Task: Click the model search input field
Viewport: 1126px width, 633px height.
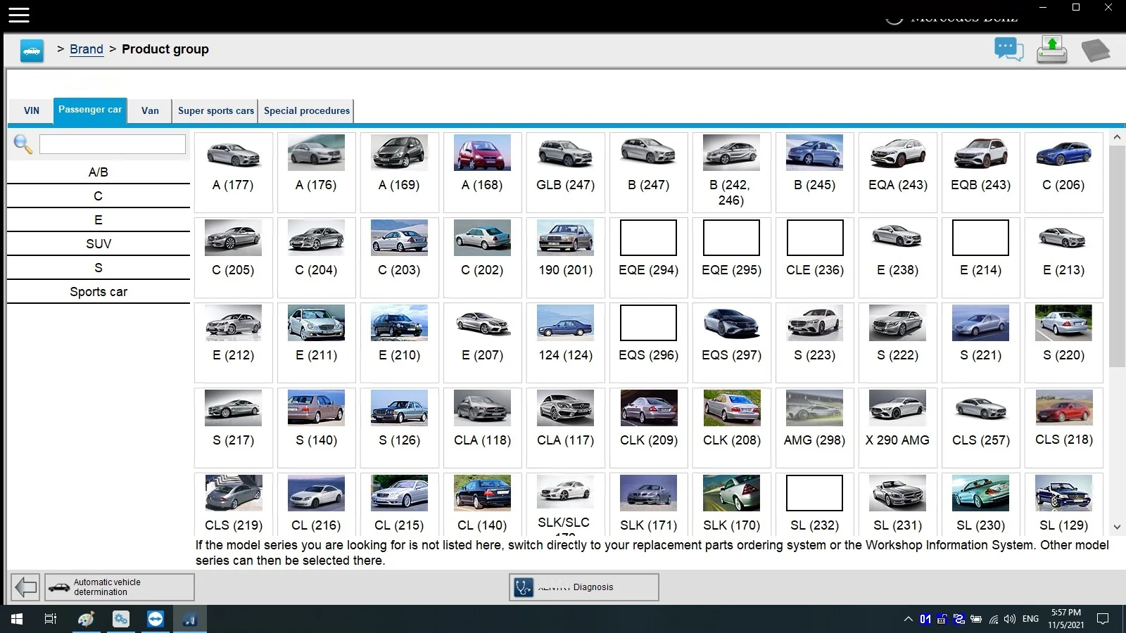Action: [x=113, y=144]
